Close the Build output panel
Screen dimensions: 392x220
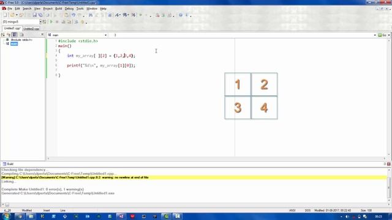coord(389,164)
